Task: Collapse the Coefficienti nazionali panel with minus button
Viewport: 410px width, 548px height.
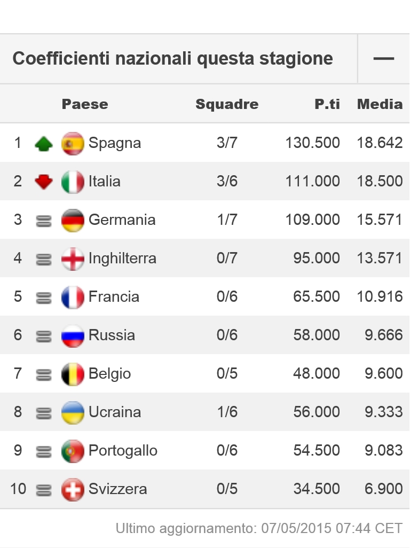Action: point(383,58)
